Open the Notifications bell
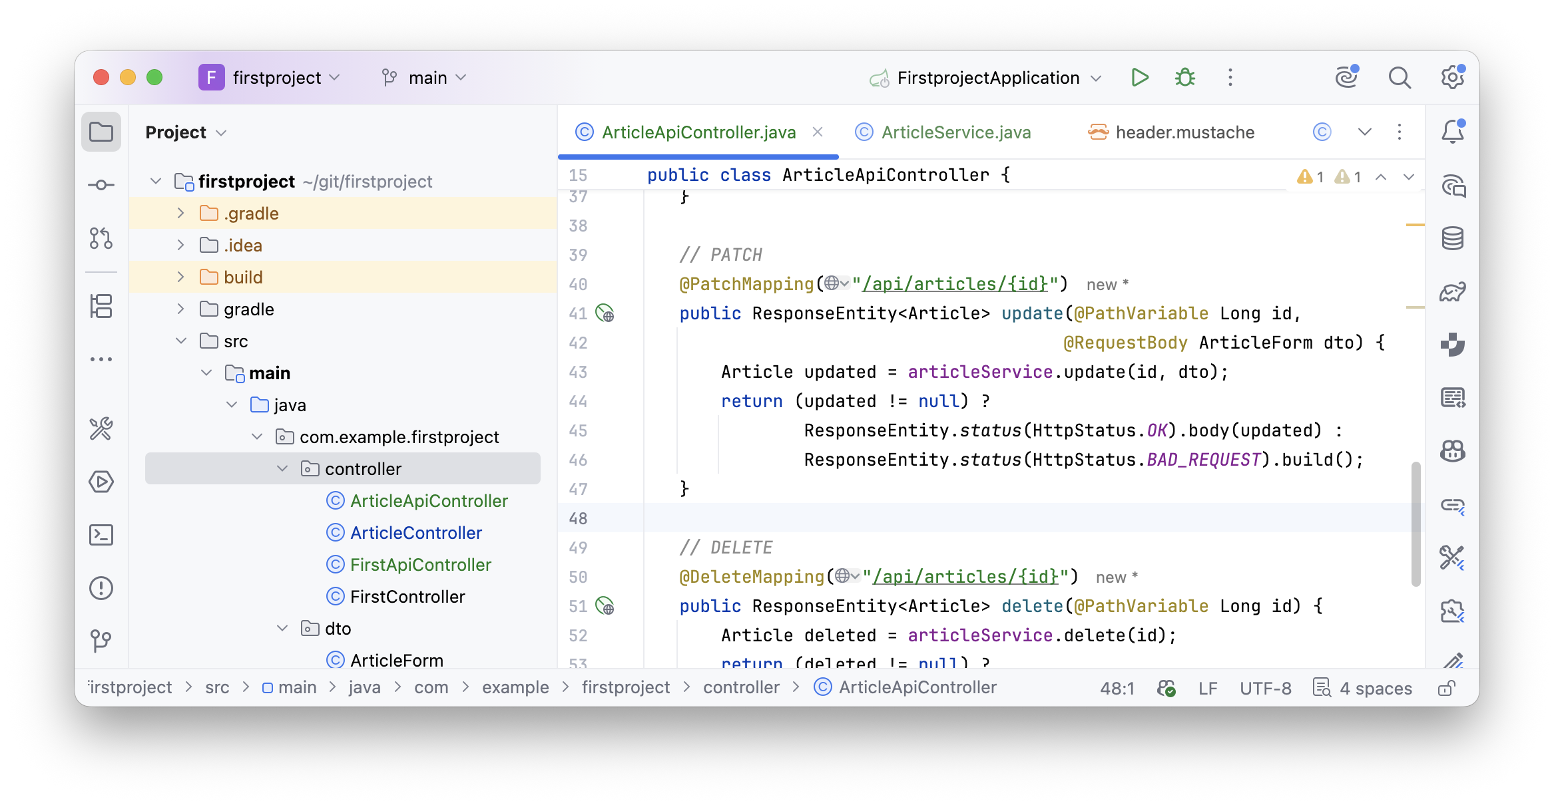1554x805 pixels. click(x=1453, y=132)
